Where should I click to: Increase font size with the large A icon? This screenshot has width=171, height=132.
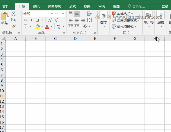50,20
